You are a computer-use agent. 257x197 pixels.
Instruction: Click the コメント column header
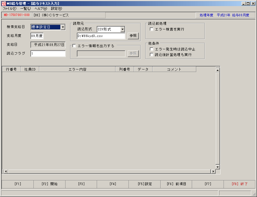point(174,69)
